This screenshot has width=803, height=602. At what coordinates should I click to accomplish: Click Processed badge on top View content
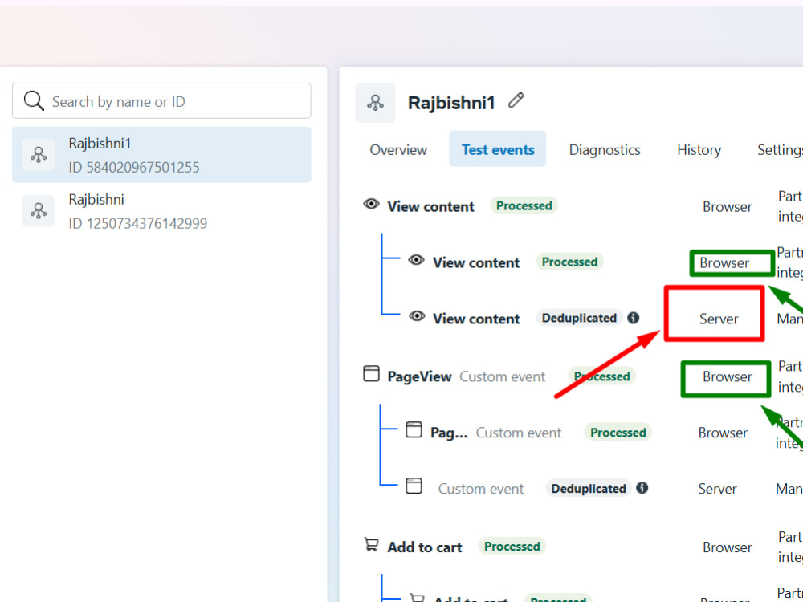tap(524, 205)
